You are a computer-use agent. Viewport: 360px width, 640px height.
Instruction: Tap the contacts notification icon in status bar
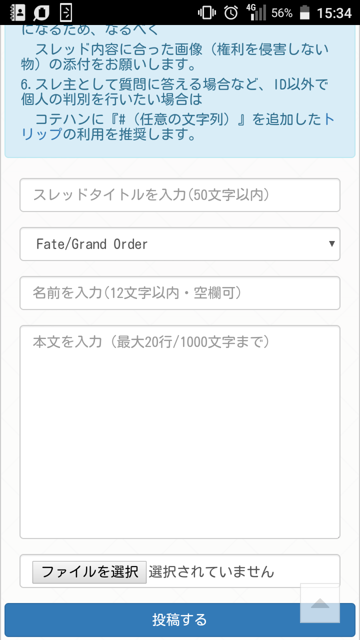point(17,12)
